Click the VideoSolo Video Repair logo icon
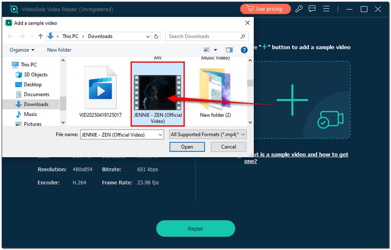 click(14, 9)
